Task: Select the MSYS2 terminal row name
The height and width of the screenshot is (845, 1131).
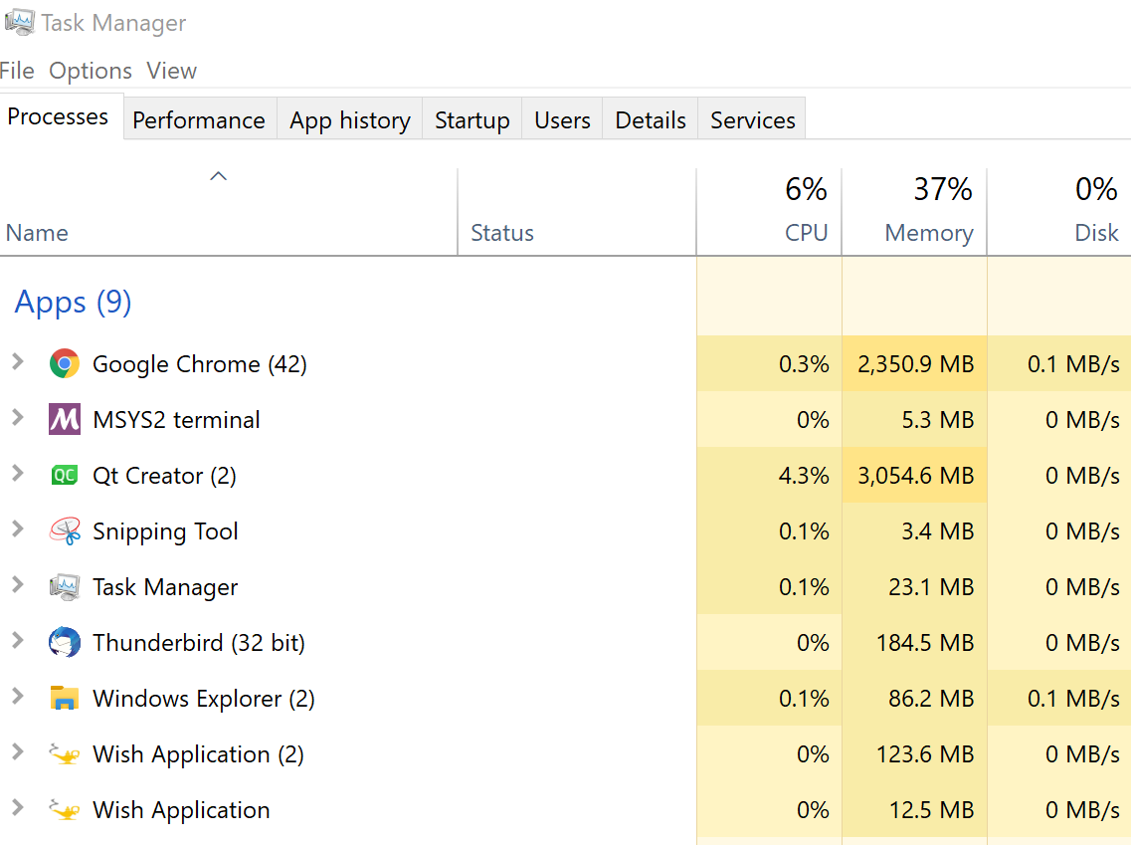Action: [176, 420]
